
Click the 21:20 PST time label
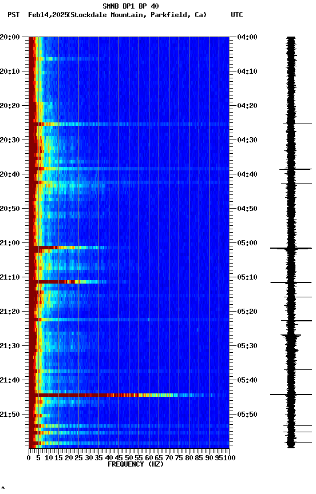[x=10, y=312]
